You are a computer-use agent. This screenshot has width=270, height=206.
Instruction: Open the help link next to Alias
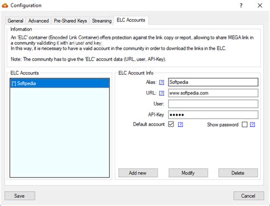tap(161, 82)
